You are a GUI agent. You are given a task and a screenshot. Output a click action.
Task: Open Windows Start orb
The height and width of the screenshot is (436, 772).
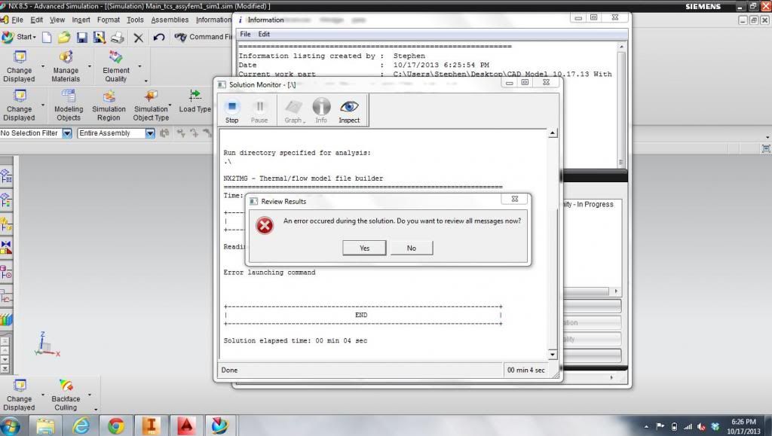[11, 425]
